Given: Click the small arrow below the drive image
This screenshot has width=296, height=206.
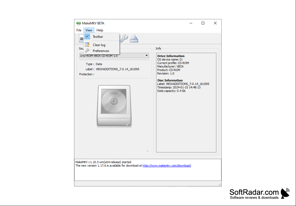Looking at the screenshot, I should coord(148,151).
